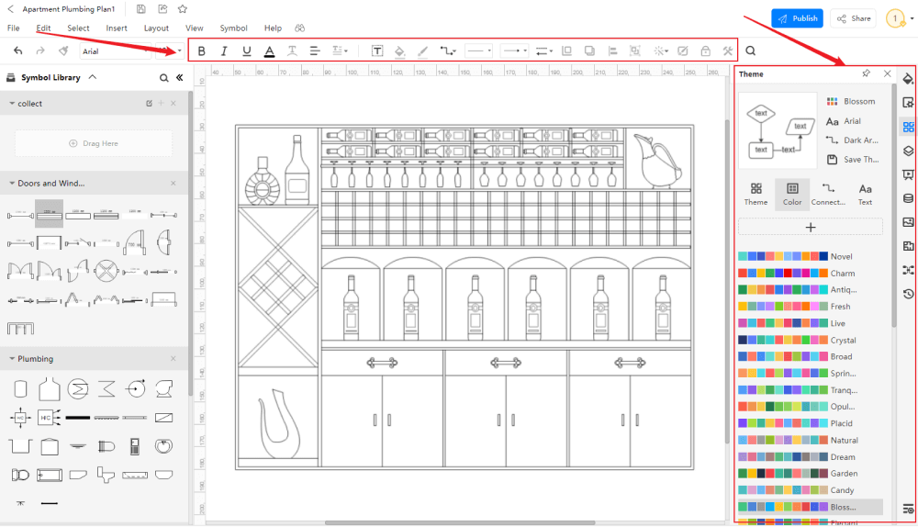
Task: Open the Layers panel icon in right sidebar
Action: point(908,151)
